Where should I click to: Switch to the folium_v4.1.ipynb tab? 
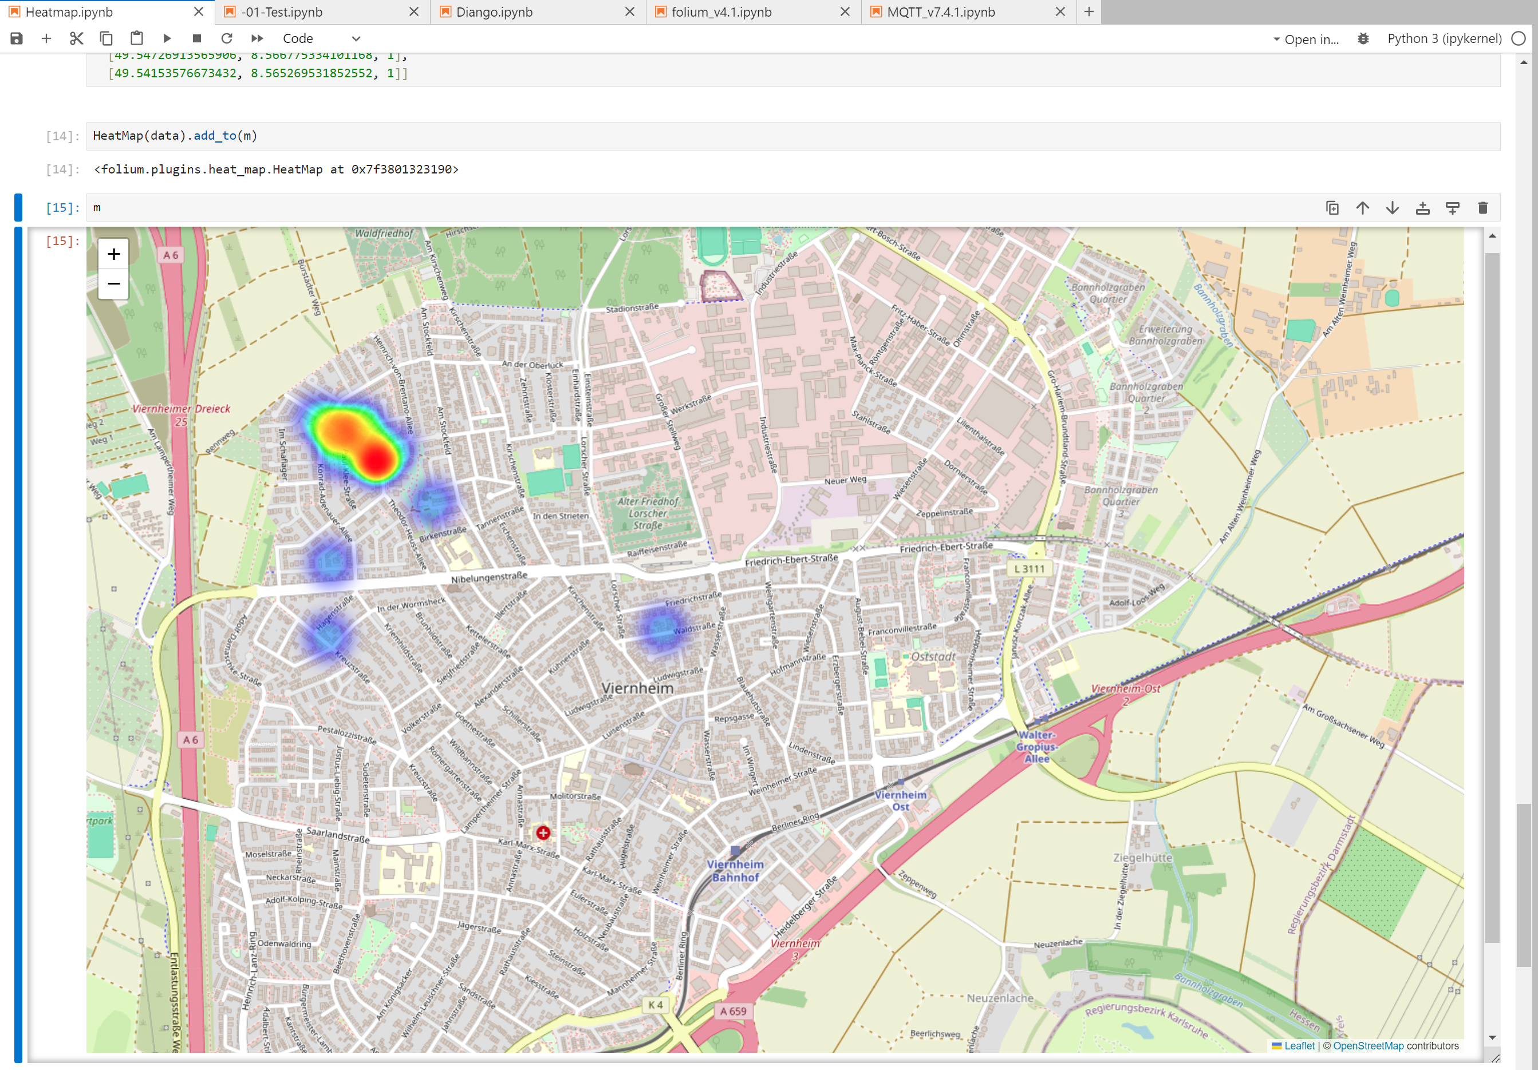point(721,12)
